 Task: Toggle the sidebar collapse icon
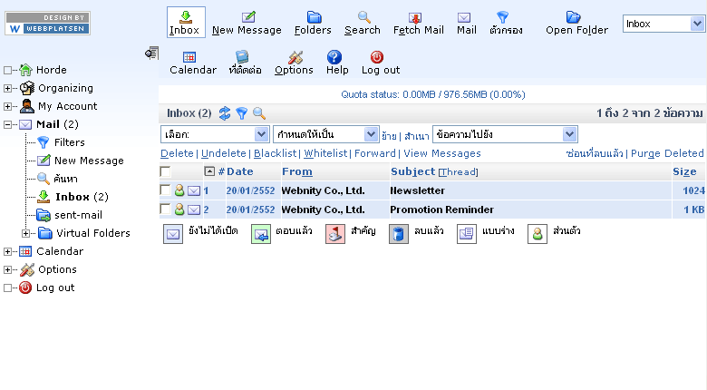pos(152,54)
